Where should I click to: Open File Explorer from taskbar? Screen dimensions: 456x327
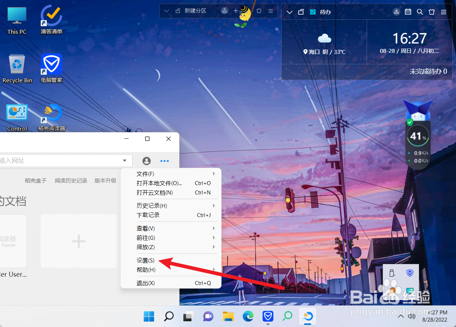[x=228, y=316]
